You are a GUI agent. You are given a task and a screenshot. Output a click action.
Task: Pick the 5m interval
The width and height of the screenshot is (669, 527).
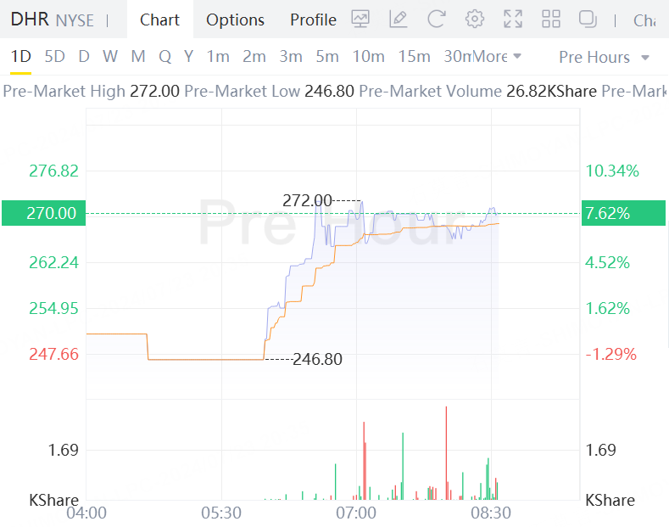point(327,57)
